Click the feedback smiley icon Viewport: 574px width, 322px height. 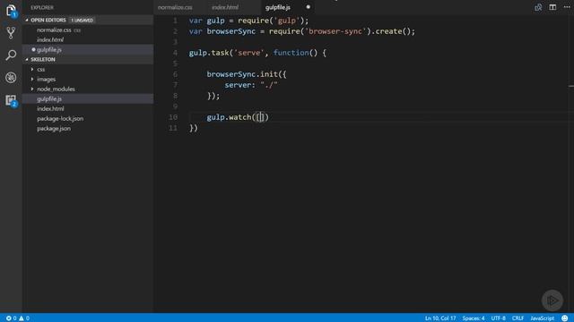point(565,318)
